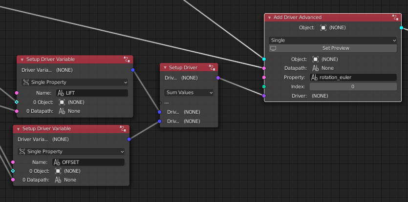Click 0 Object diamond socket on LIFT node
This screenshot has width=408, height=202.
[17, 102]
